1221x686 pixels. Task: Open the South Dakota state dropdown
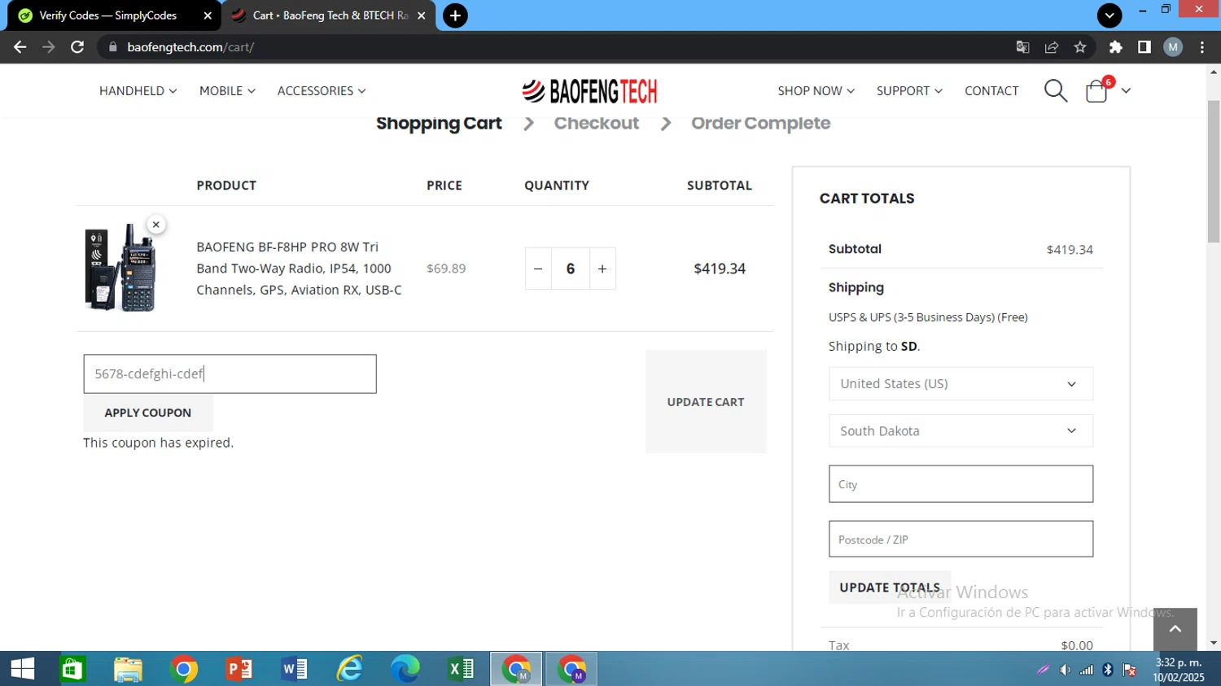pos(961,431)
